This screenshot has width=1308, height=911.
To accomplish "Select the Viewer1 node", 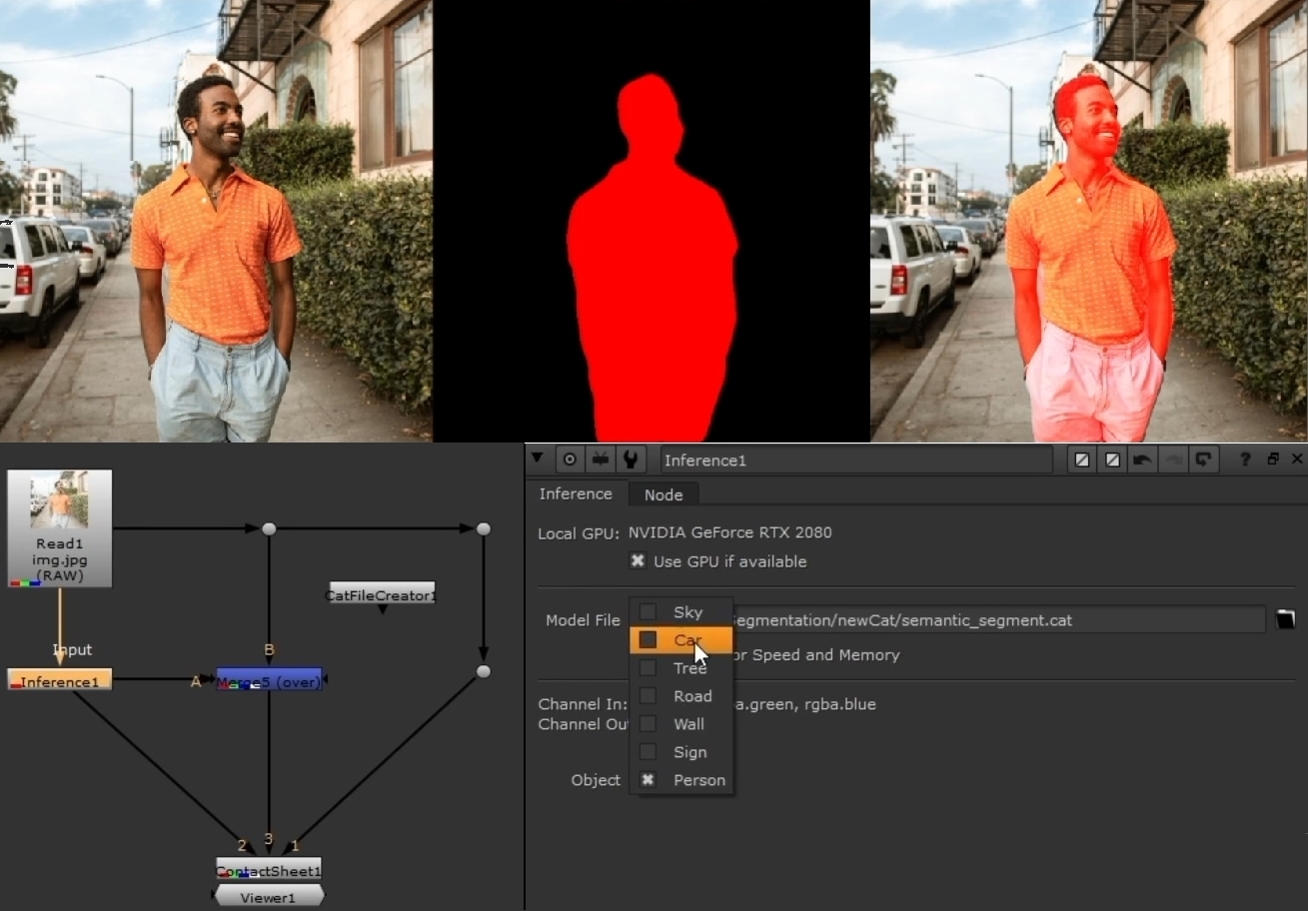I will coord(268,897).
